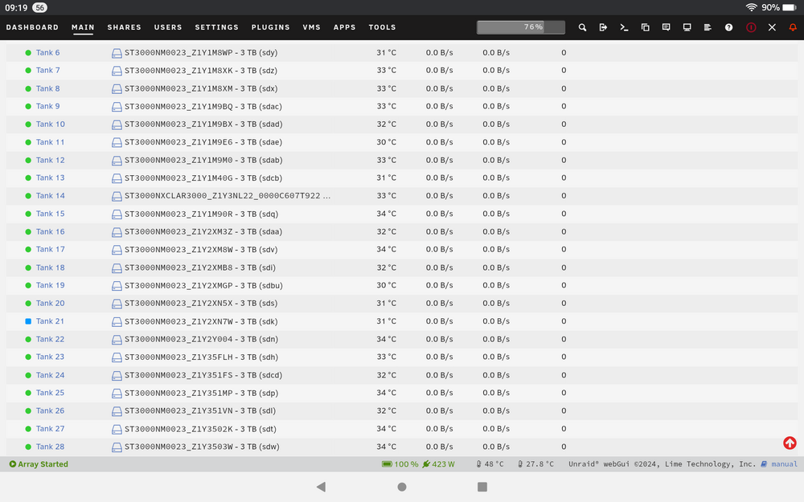Open the Tank 22 disk link
Viewport: 804px width, 502px height.
(50, 339)
